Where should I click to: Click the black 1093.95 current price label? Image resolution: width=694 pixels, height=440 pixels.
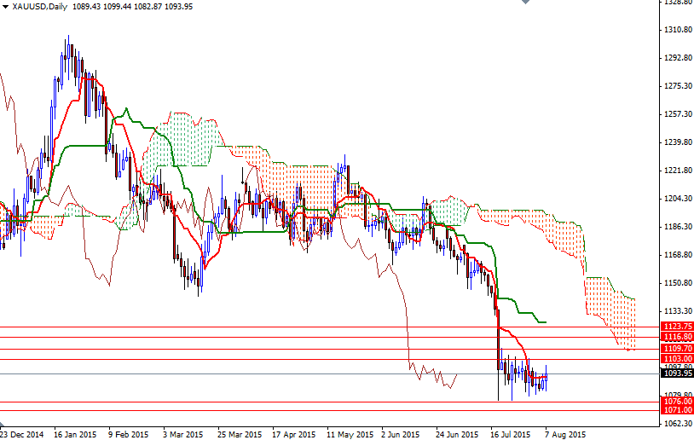click(x=676, y=373)
